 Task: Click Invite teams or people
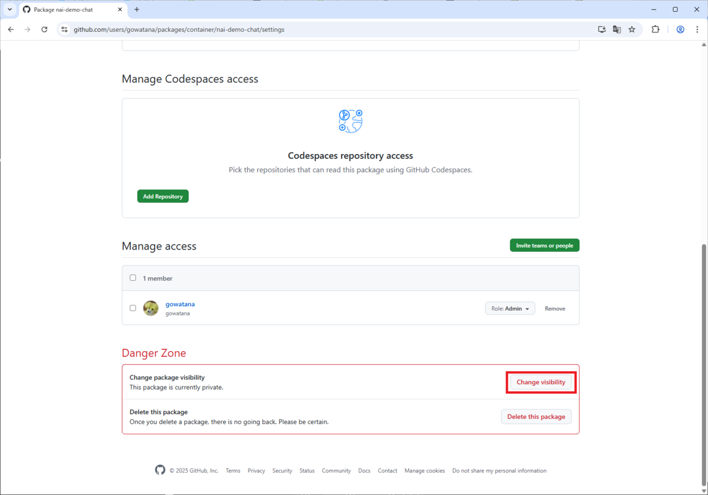[x=545, y=245]
